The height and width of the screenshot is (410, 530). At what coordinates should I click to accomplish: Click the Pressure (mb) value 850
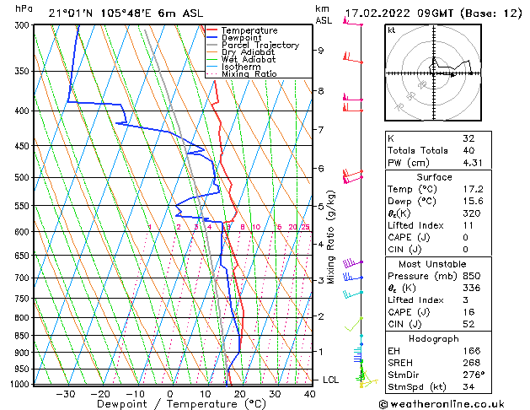[x=472, y=276]
